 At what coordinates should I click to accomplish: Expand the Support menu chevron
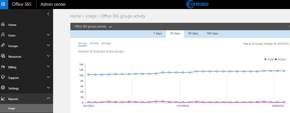48,77
